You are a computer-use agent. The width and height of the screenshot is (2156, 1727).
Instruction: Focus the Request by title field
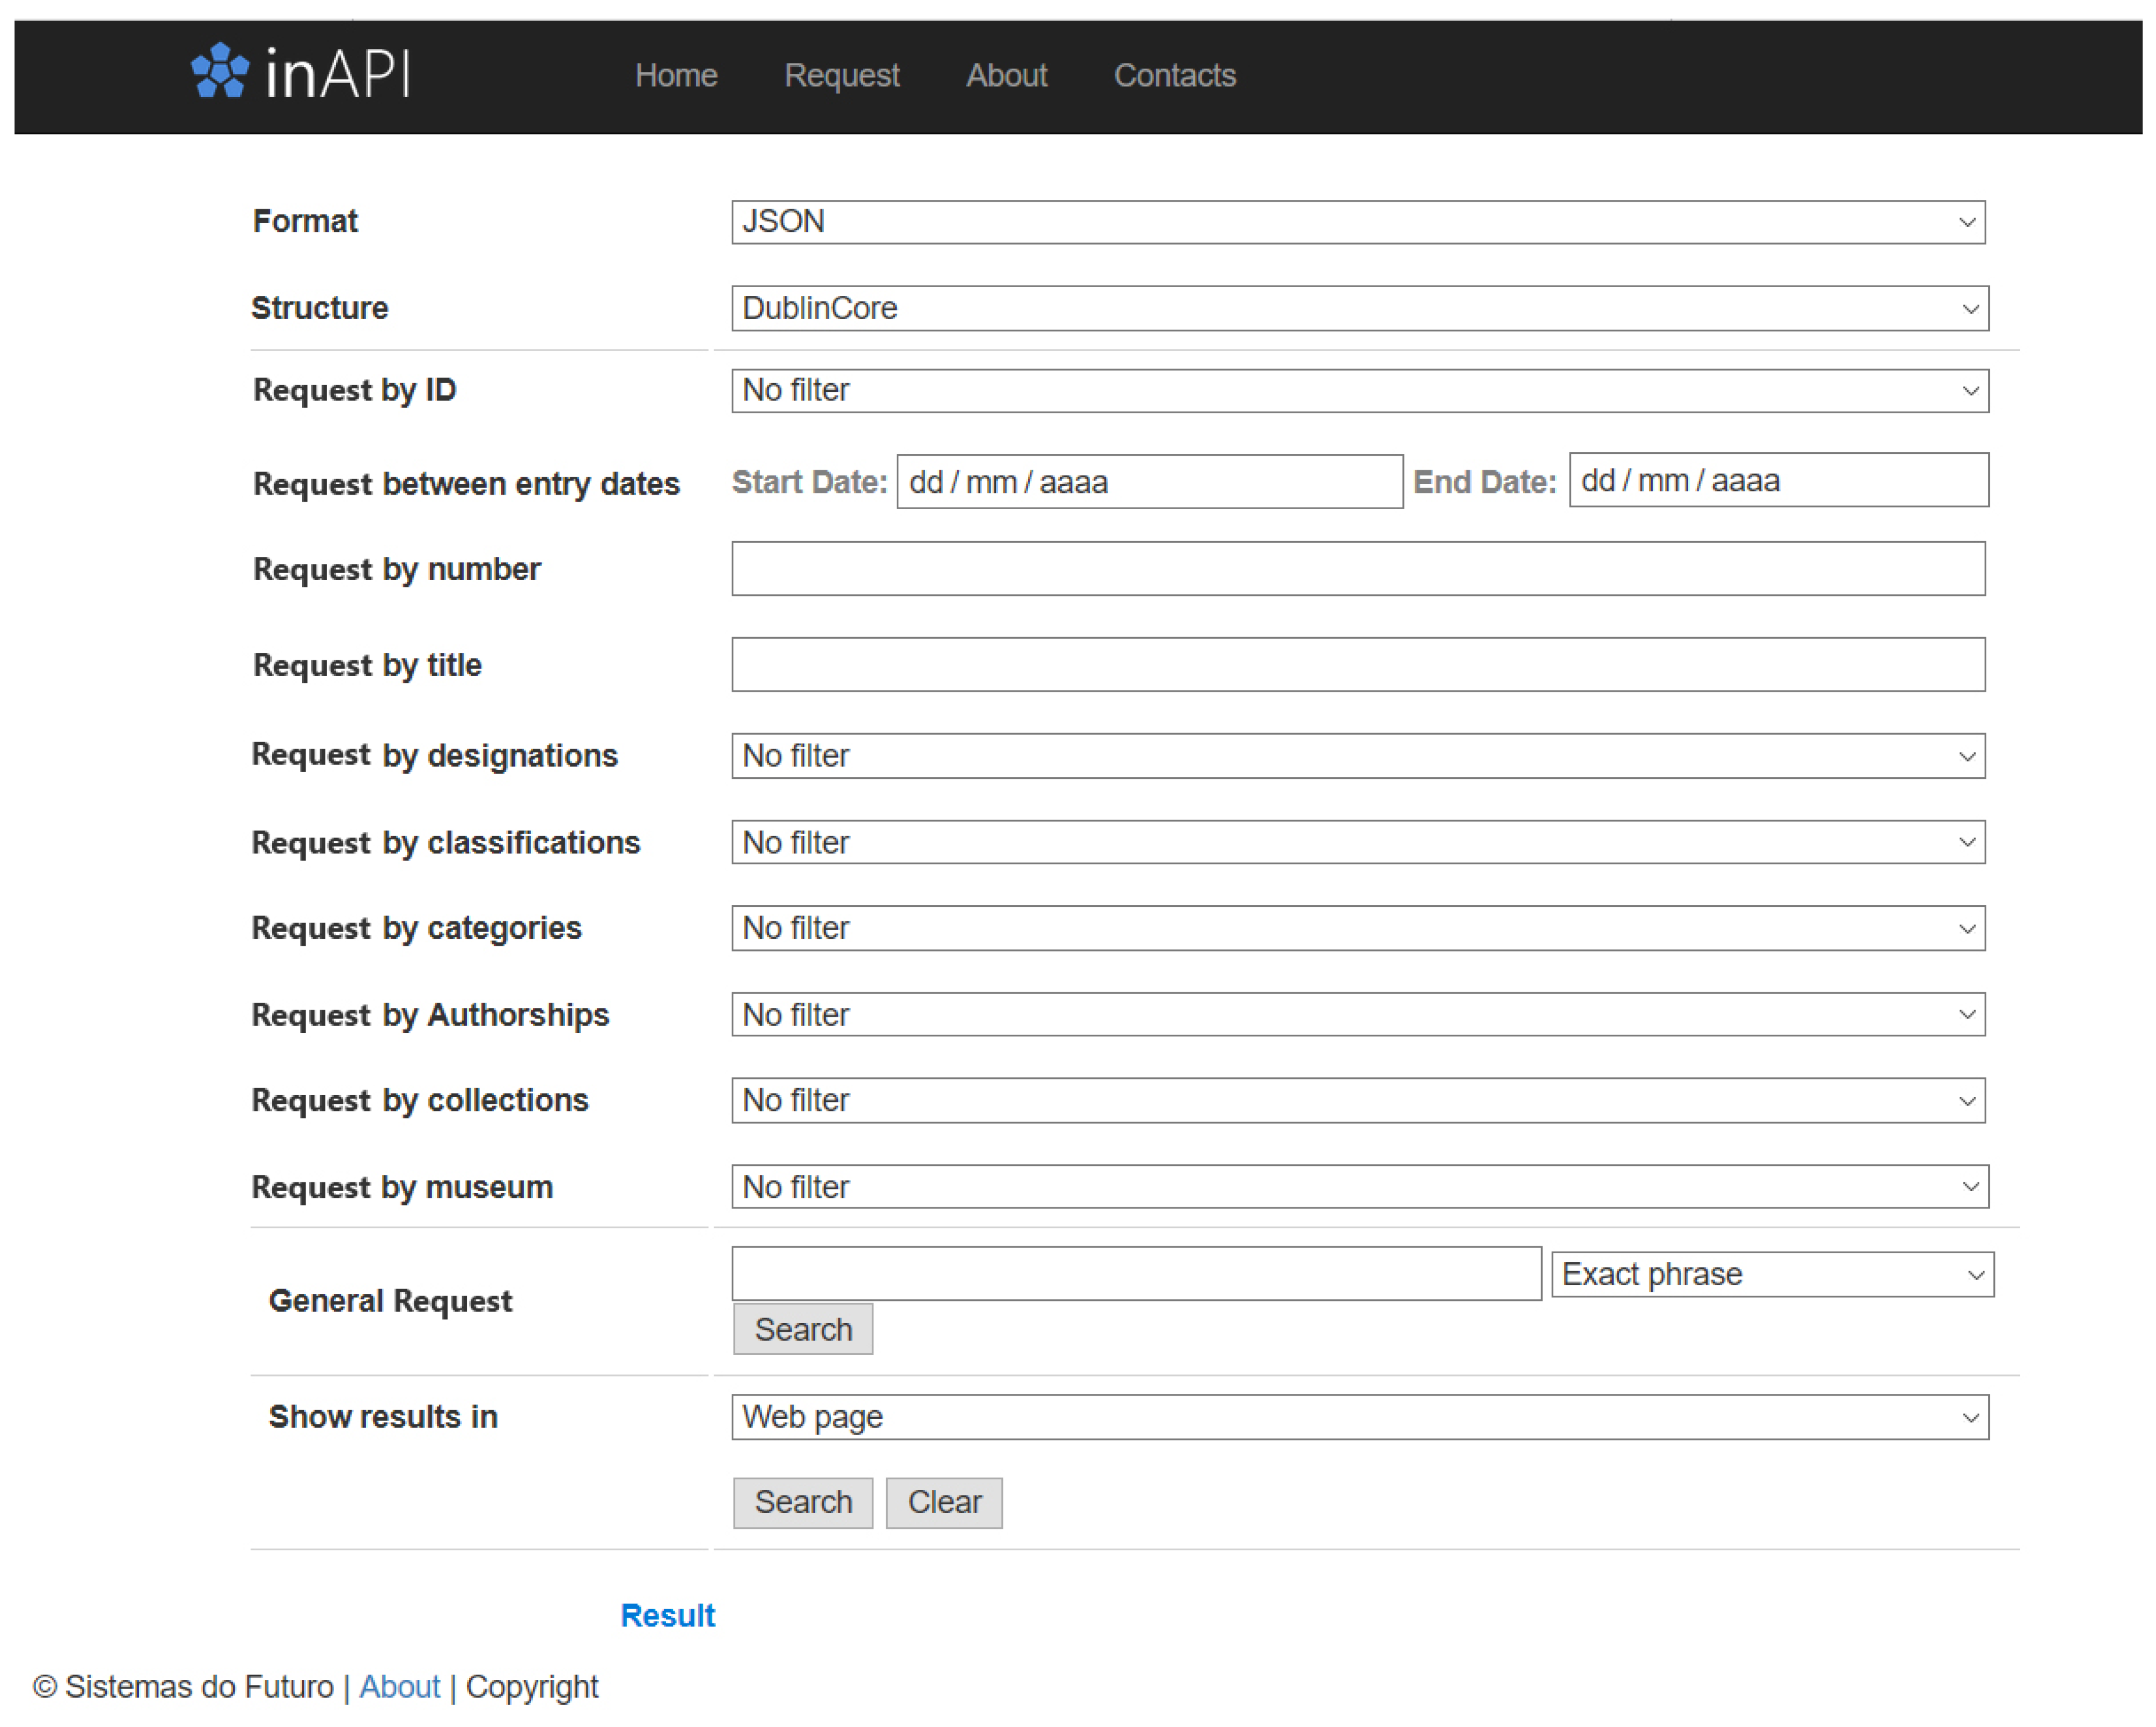coord(1357,665)
